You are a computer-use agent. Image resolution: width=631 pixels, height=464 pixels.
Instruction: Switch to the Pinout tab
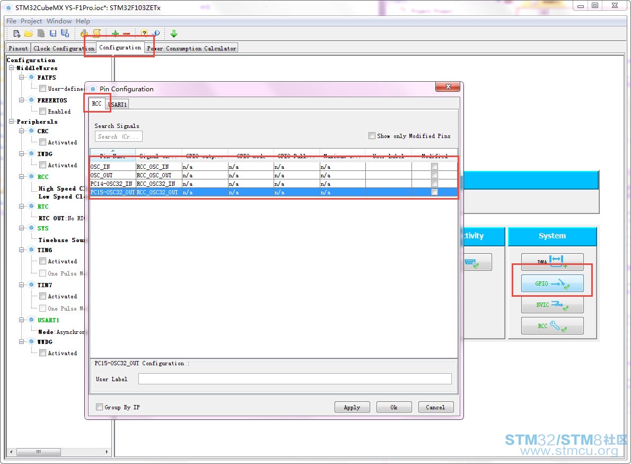19,48
